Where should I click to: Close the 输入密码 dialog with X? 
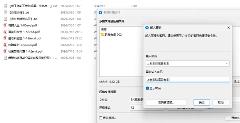[x=228, y=28]
